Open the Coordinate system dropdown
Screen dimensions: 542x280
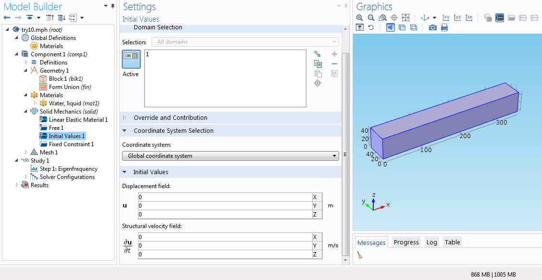point(230,156)
